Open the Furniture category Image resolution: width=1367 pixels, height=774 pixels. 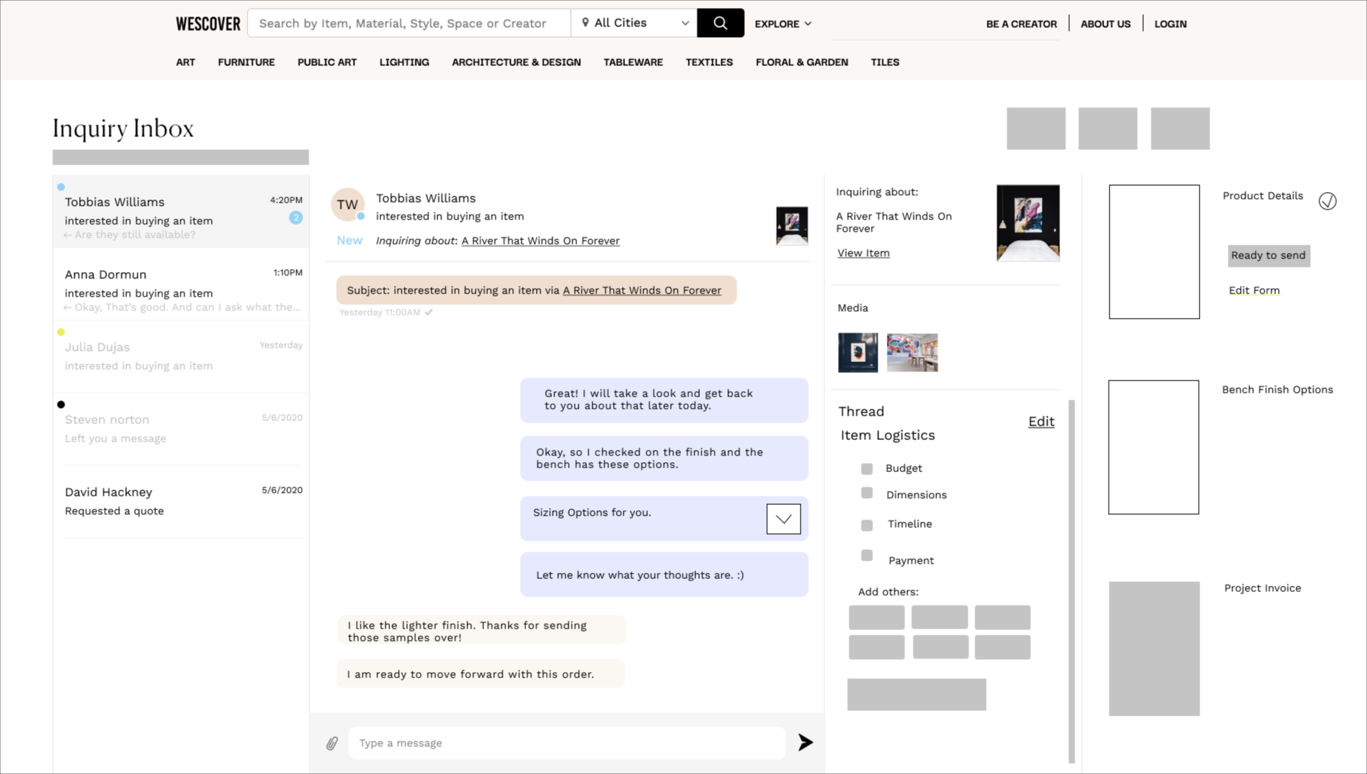tap(246, 62)
